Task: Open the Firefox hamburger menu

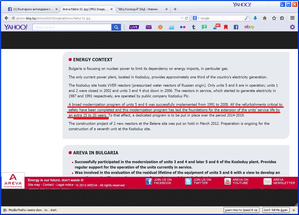Action: [292, 18]
